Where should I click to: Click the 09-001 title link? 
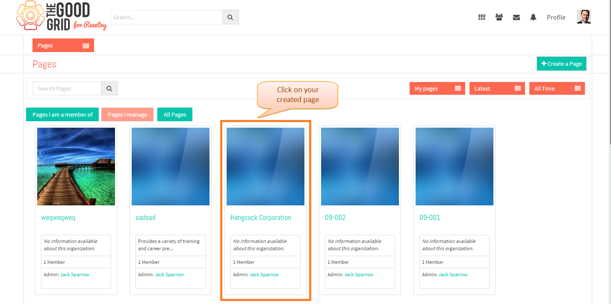click(430, 218)
